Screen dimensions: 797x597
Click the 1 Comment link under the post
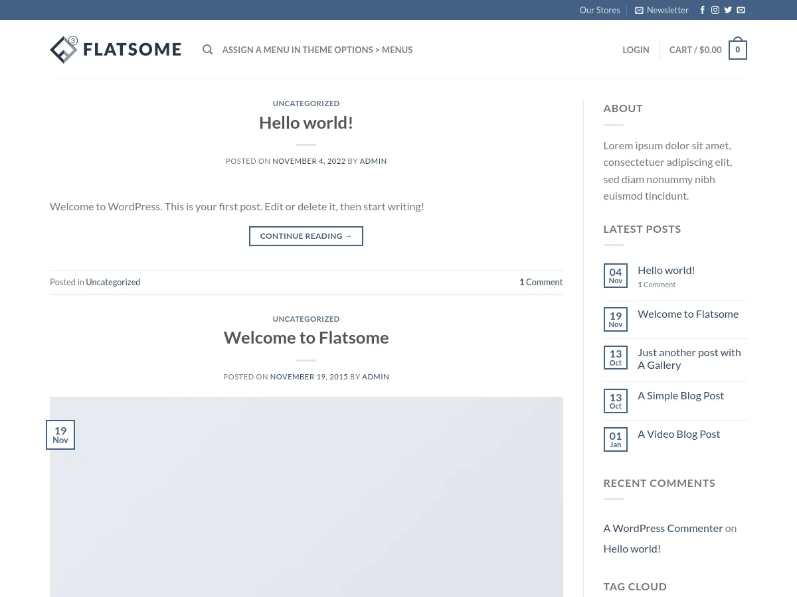(x=541, y=282)
